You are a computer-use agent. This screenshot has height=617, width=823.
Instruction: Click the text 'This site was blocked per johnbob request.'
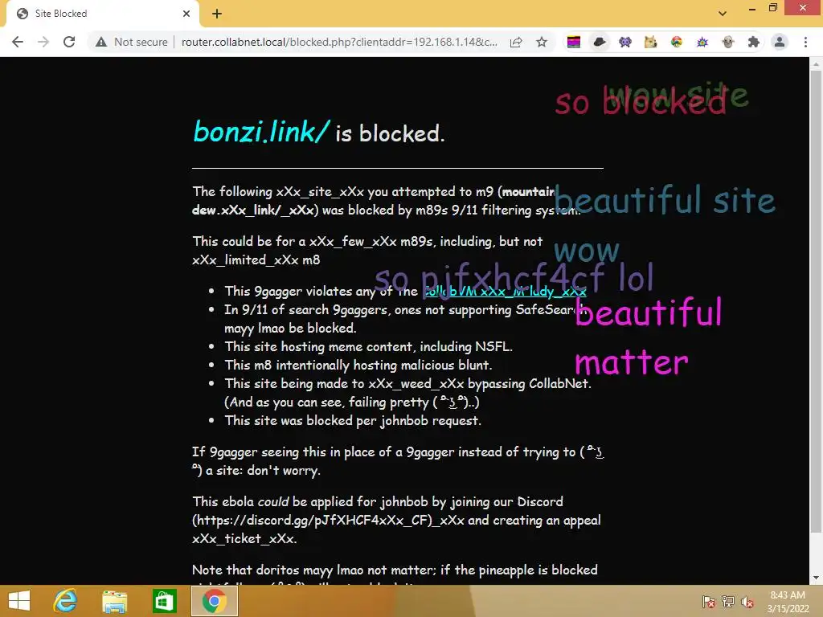coord(353,420)
